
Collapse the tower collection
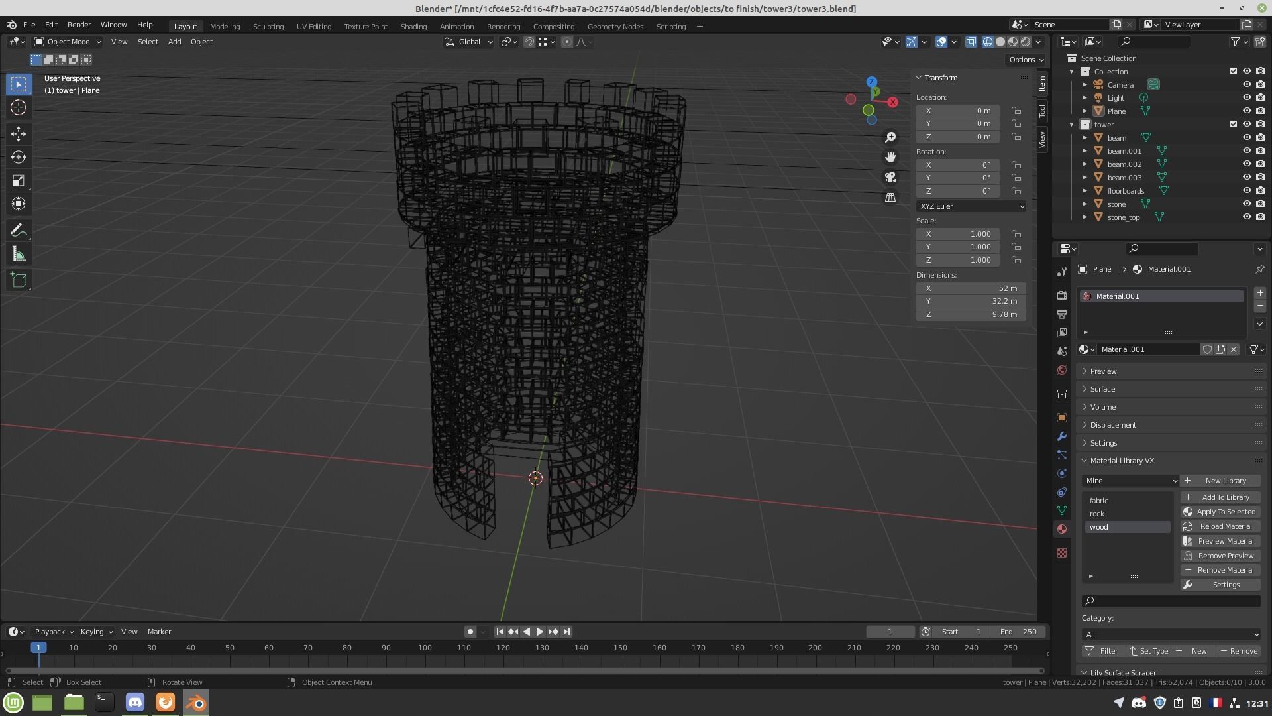(1071, 125)
